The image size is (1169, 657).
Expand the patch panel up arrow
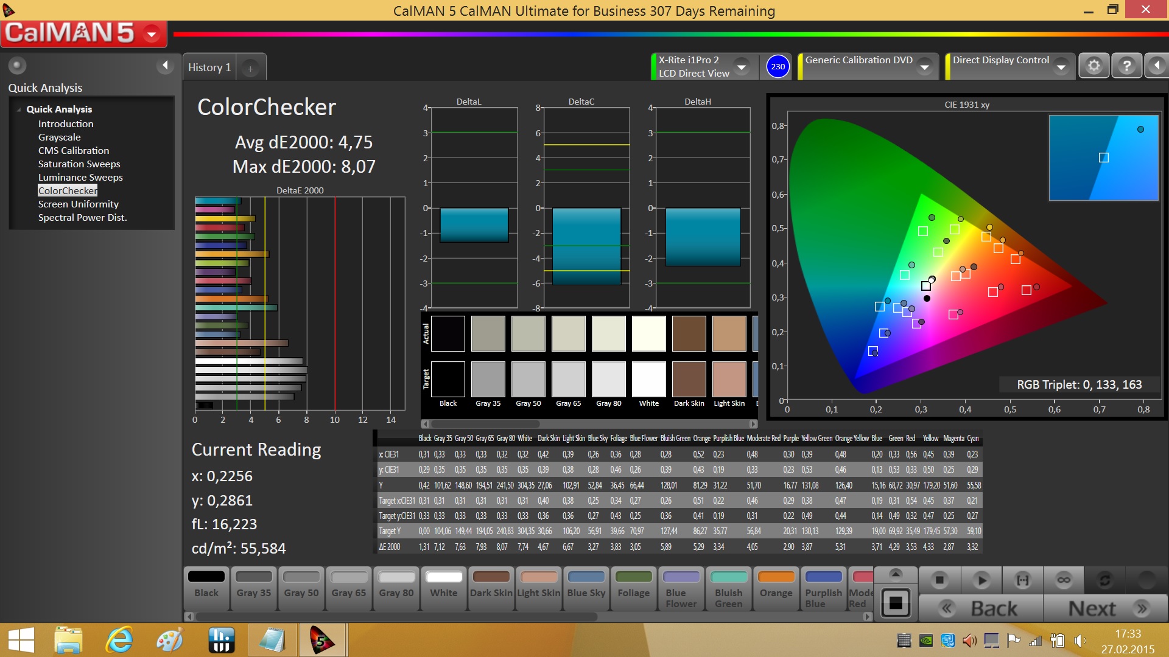[896, 574]
